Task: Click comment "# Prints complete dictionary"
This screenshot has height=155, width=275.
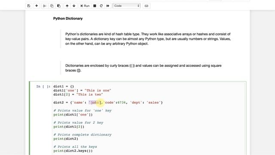Action: (82, 135)
